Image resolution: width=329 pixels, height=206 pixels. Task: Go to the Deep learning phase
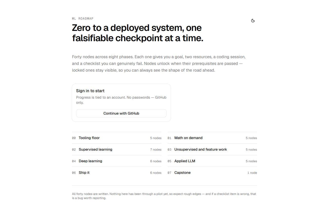(x=117, y=161)
